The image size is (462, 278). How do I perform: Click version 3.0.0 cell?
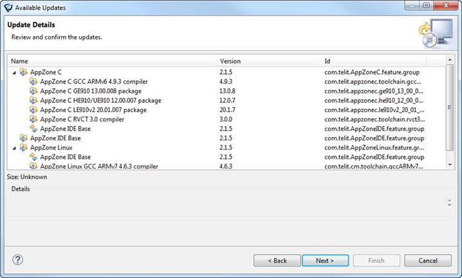226,119
